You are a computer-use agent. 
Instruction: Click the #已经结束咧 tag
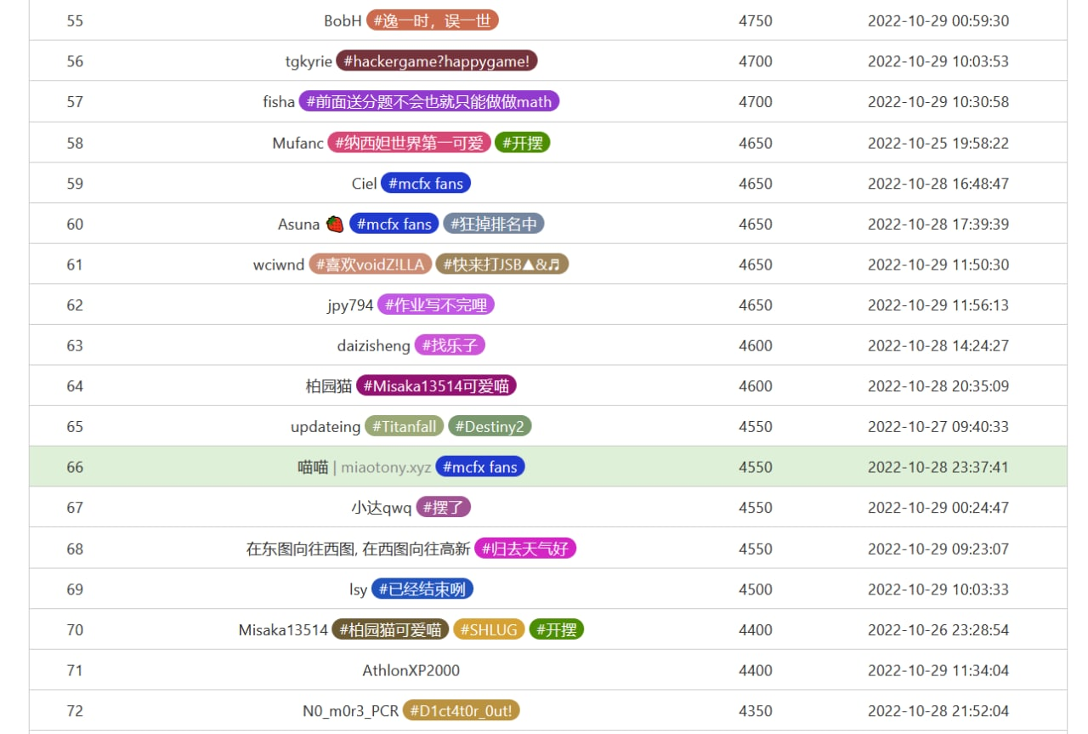coord(422,589)
